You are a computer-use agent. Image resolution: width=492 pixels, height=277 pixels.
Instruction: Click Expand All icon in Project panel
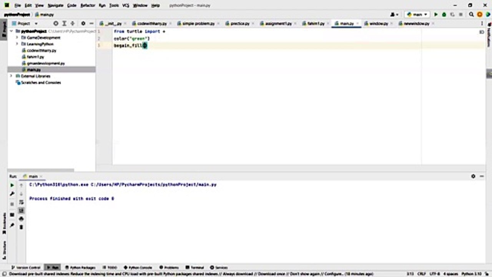[64, 23]
